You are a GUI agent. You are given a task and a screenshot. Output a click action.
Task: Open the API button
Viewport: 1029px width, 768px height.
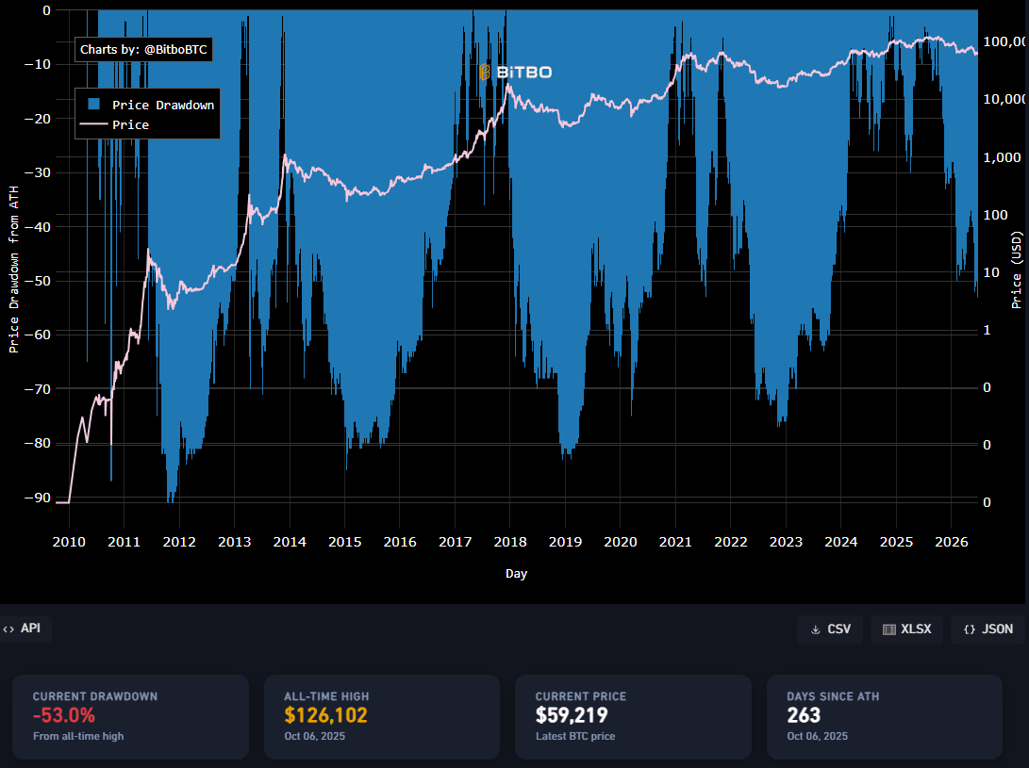(x=24, y=629)
